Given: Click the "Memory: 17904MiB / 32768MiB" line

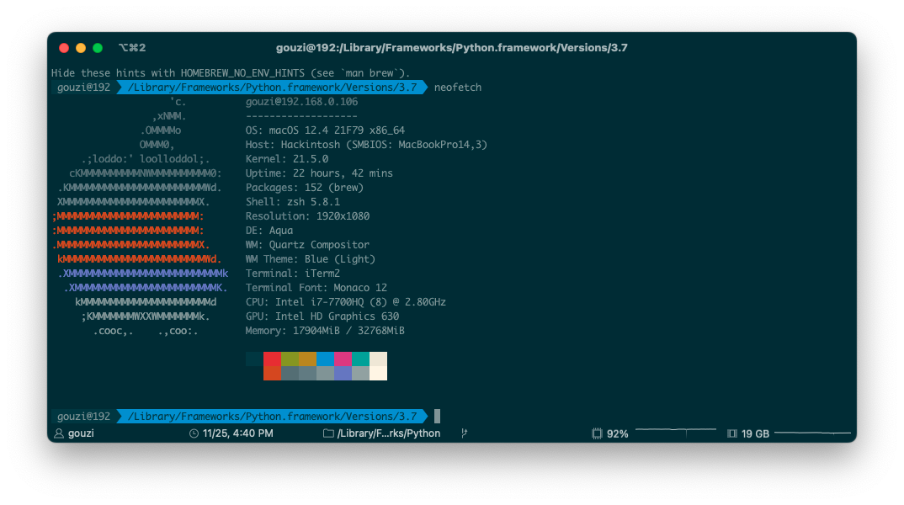Looking at the screenshot, I should pos(325,331).
